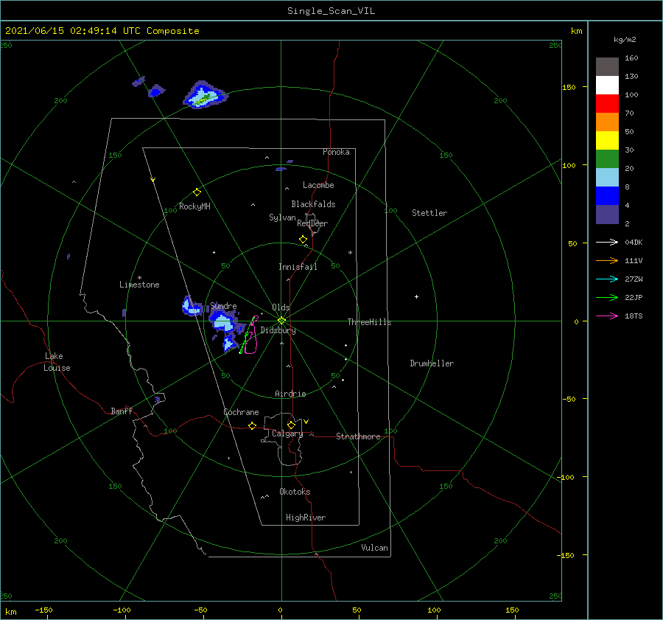Screen dimensions: 663x620
Task: Click the Lacombe town label
Action: pyautogui.click(x=318, y=185)
